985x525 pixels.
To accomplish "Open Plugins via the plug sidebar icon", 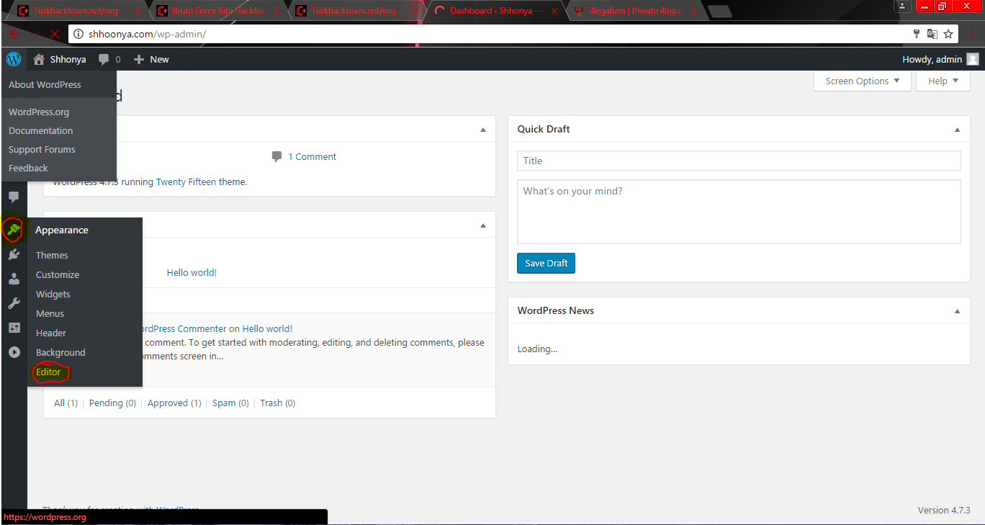I will (x=14, y=254).
